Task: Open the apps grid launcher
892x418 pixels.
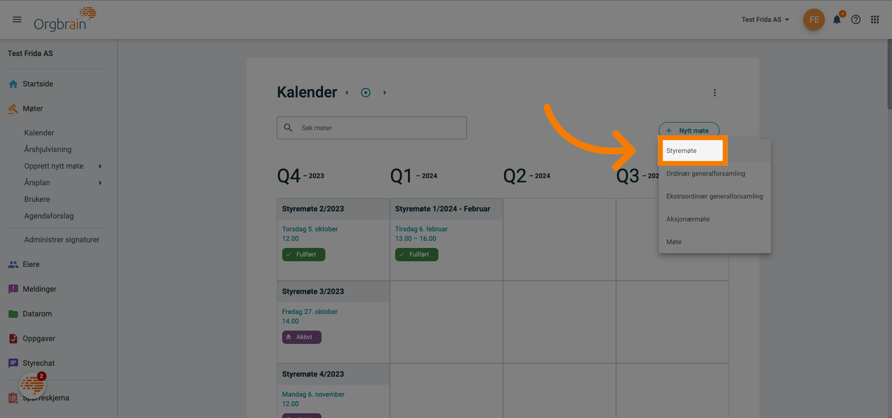Action: pos(875,19)
